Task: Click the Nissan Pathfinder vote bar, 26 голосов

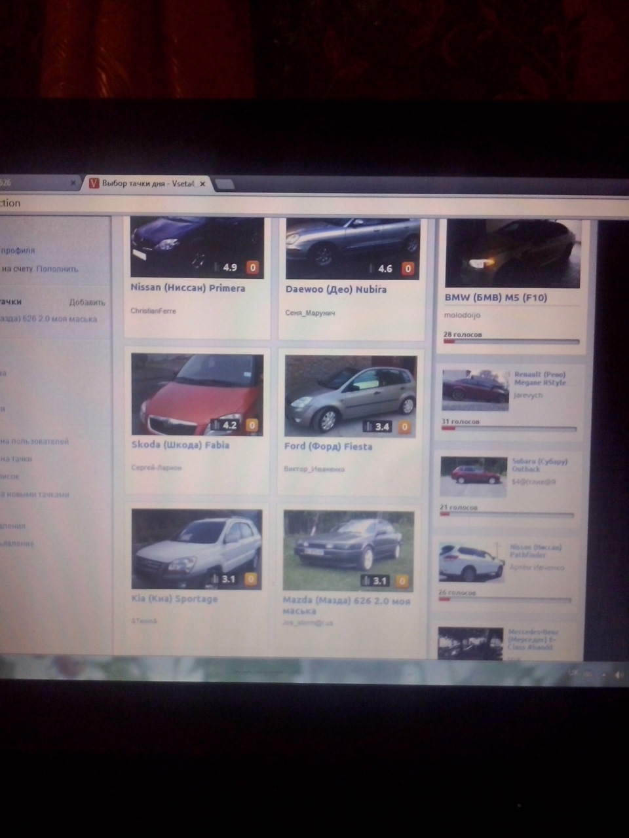Action: (x=505, y=600)
